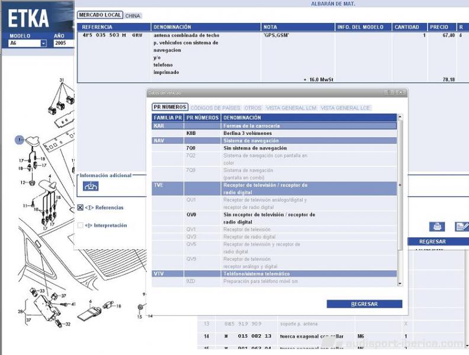Select the QV5 receptor row
This screenshot has width=469, height=355.
click(274, 248)
